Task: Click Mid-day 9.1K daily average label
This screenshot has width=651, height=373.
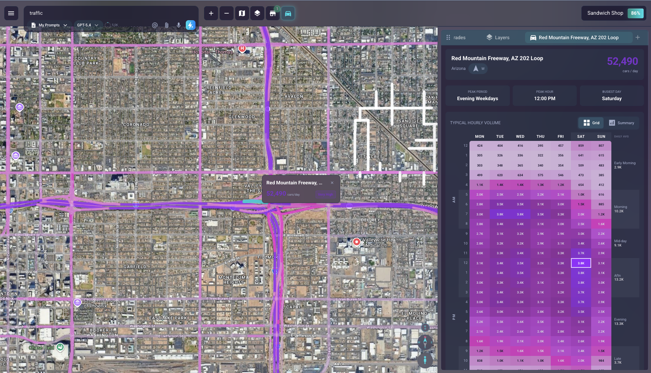Action: point(620,243)
